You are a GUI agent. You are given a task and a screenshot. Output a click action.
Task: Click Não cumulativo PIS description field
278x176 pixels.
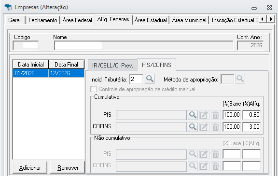pyautogui.click(x=151, y=154)
